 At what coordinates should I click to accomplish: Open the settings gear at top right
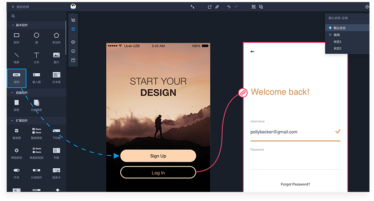tap(367, 7)
